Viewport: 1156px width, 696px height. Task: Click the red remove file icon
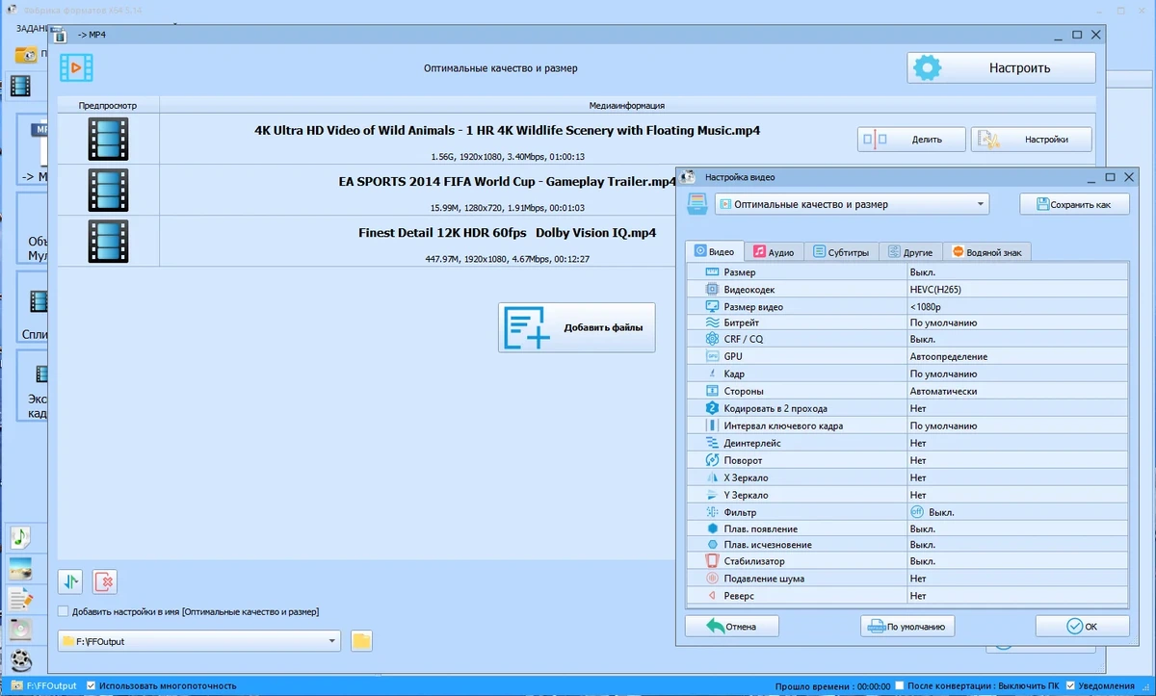coord(105,580)
